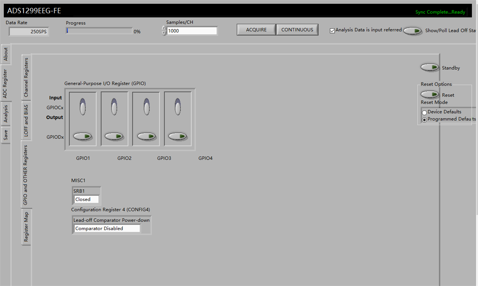Flip GPIO4 input/output direction switch

click(x=178, y=107)
